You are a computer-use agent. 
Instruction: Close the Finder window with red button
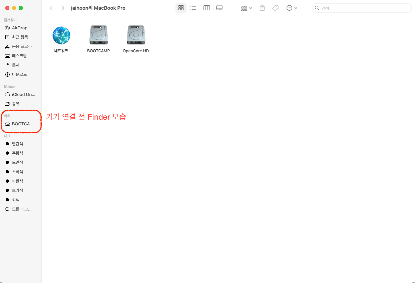7,8
